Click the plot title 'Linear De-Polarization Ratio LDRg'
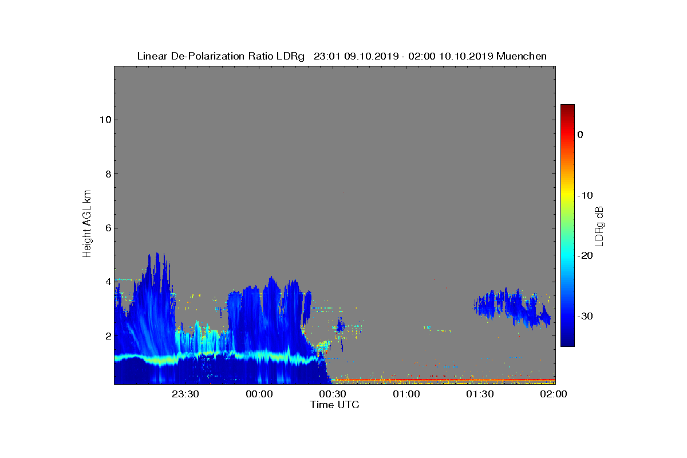The height and width of the screenshot is (458, 687). click(x=221, y=56)
